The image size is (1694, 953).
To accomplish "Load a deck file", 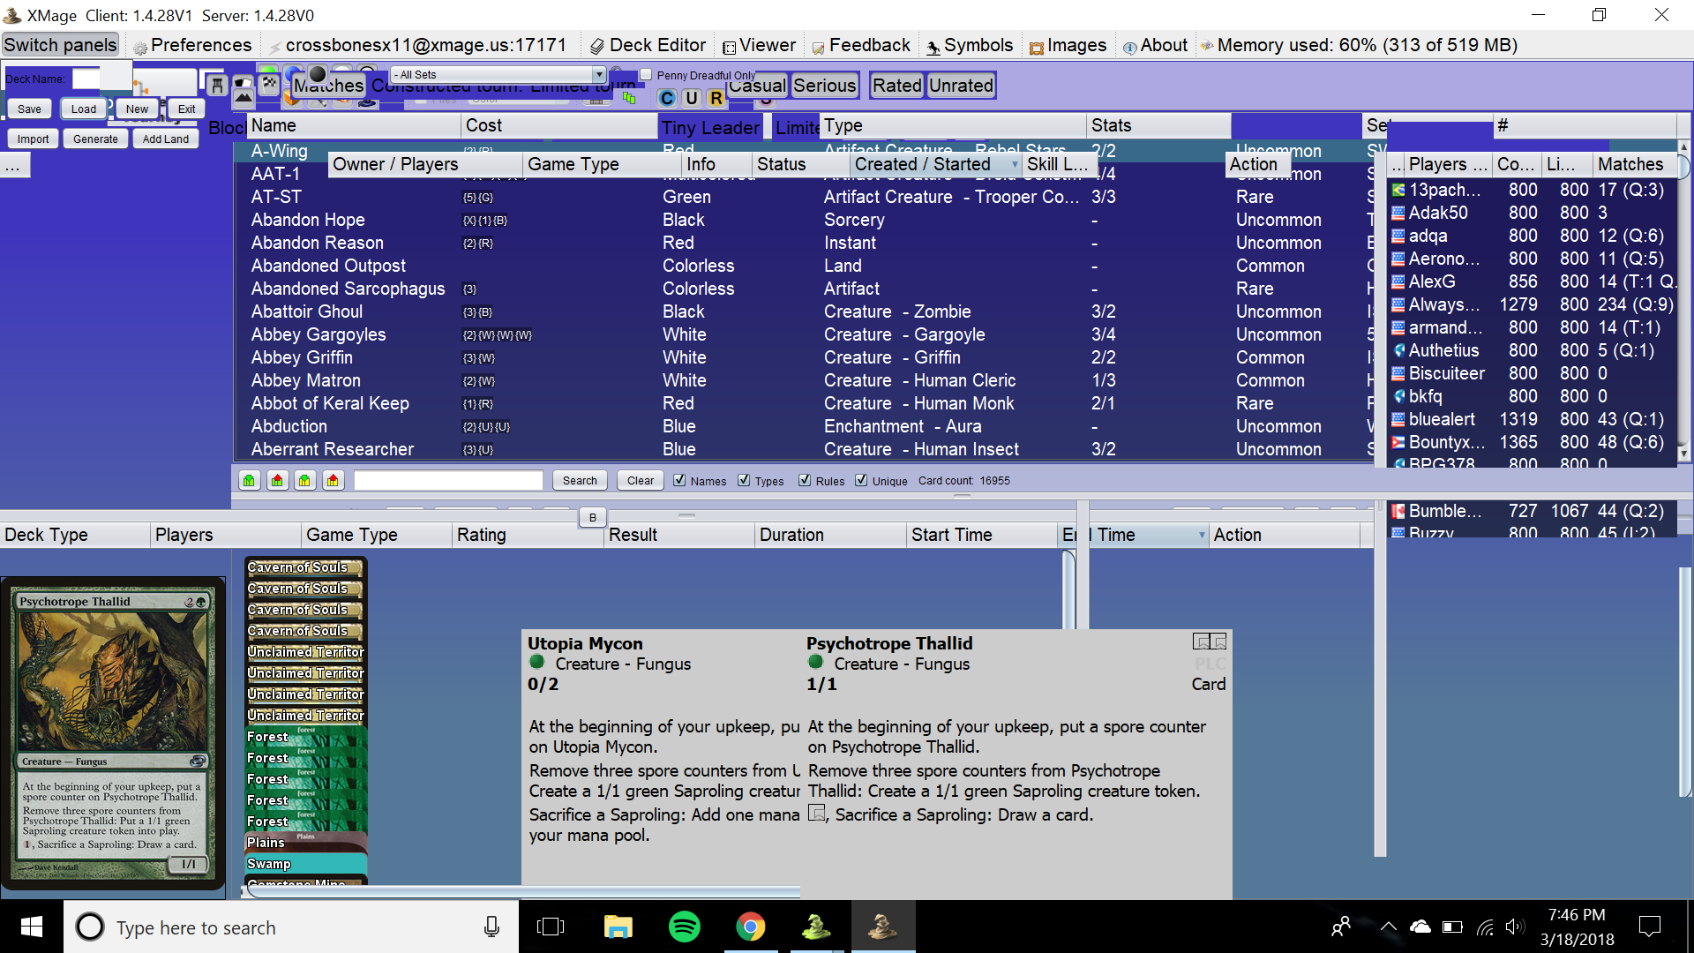I will 84,109.
